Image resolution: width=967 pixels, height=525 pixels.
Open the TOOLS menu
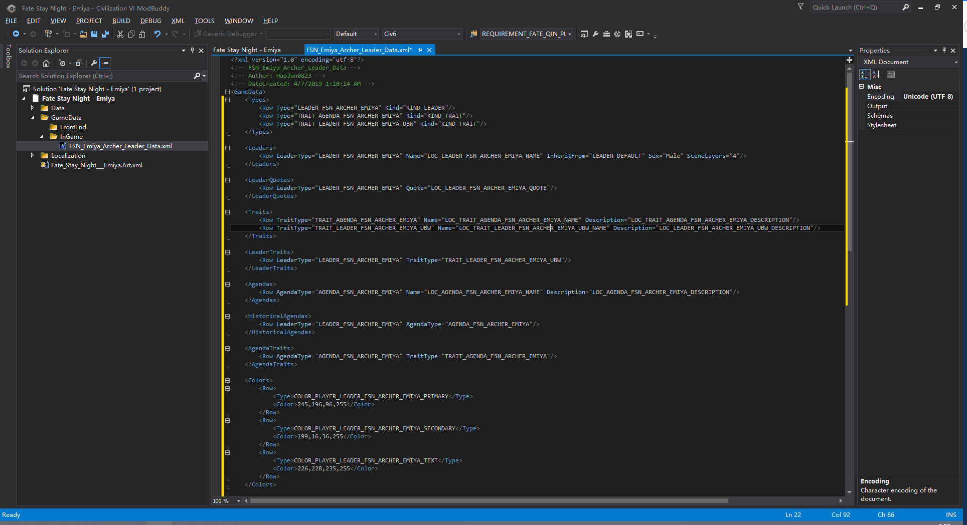204,21
